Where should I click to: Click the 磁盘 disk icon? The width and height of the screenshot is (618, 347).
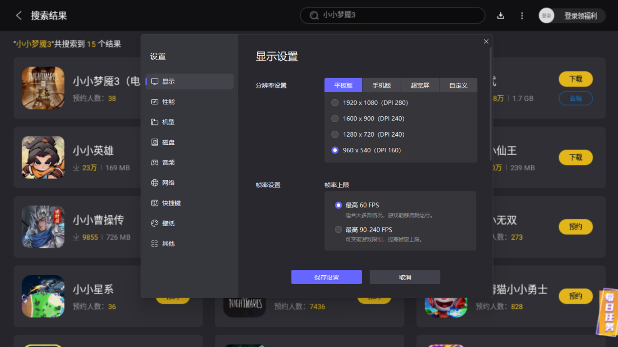tap(155, 143)
